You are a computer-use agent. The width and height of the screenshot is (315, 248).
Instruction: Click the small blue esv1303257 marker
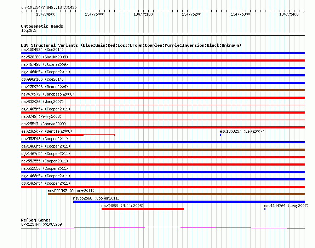click(220, 135)
